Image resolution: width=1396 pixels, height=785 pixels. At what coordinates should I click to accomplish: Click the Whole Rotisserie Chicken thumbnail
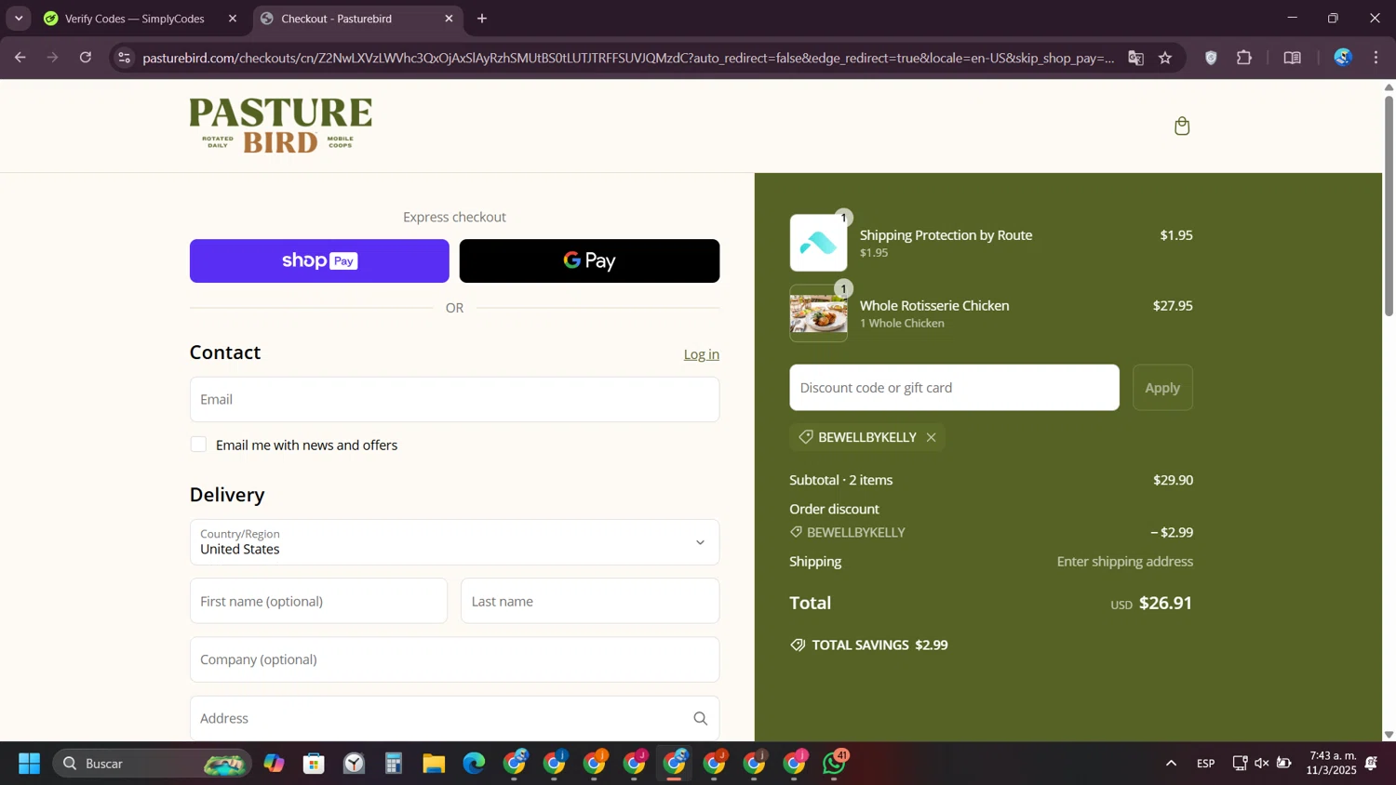(x=818, y=313)
